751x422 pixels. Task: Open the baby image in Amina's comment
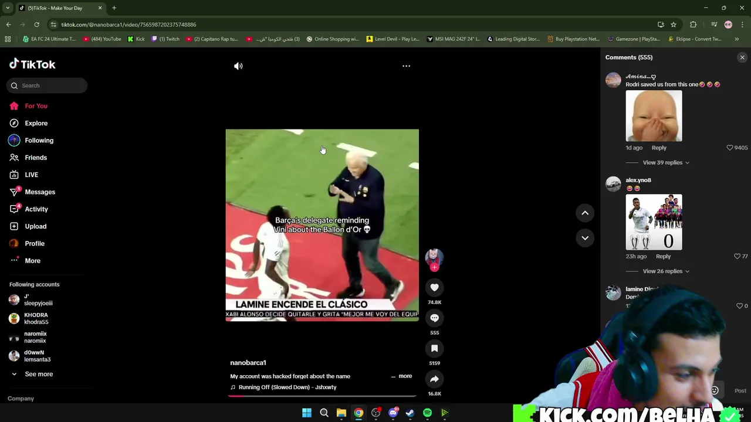[654, 115]
